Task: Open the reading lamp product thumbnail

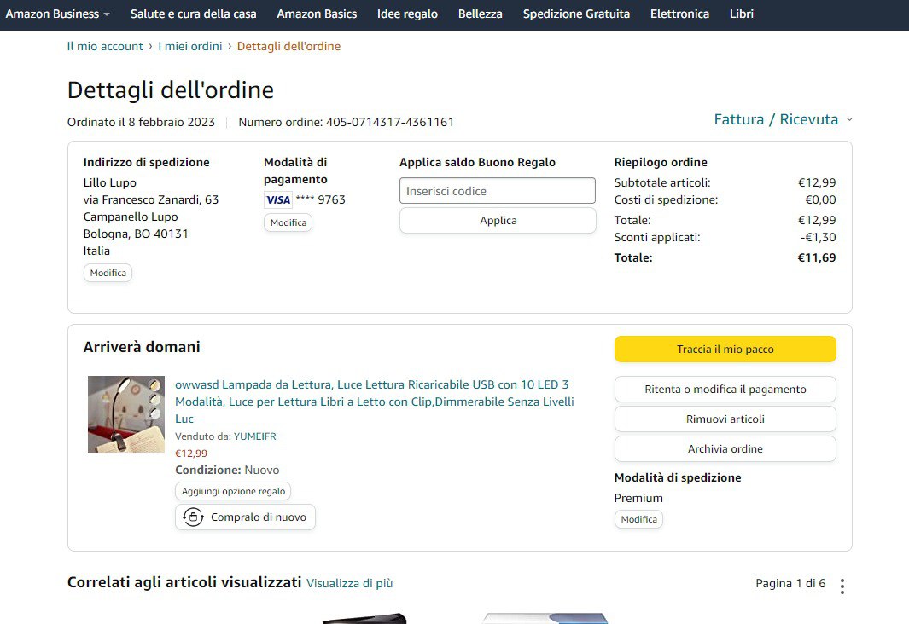Action: [x=126, y=414]
